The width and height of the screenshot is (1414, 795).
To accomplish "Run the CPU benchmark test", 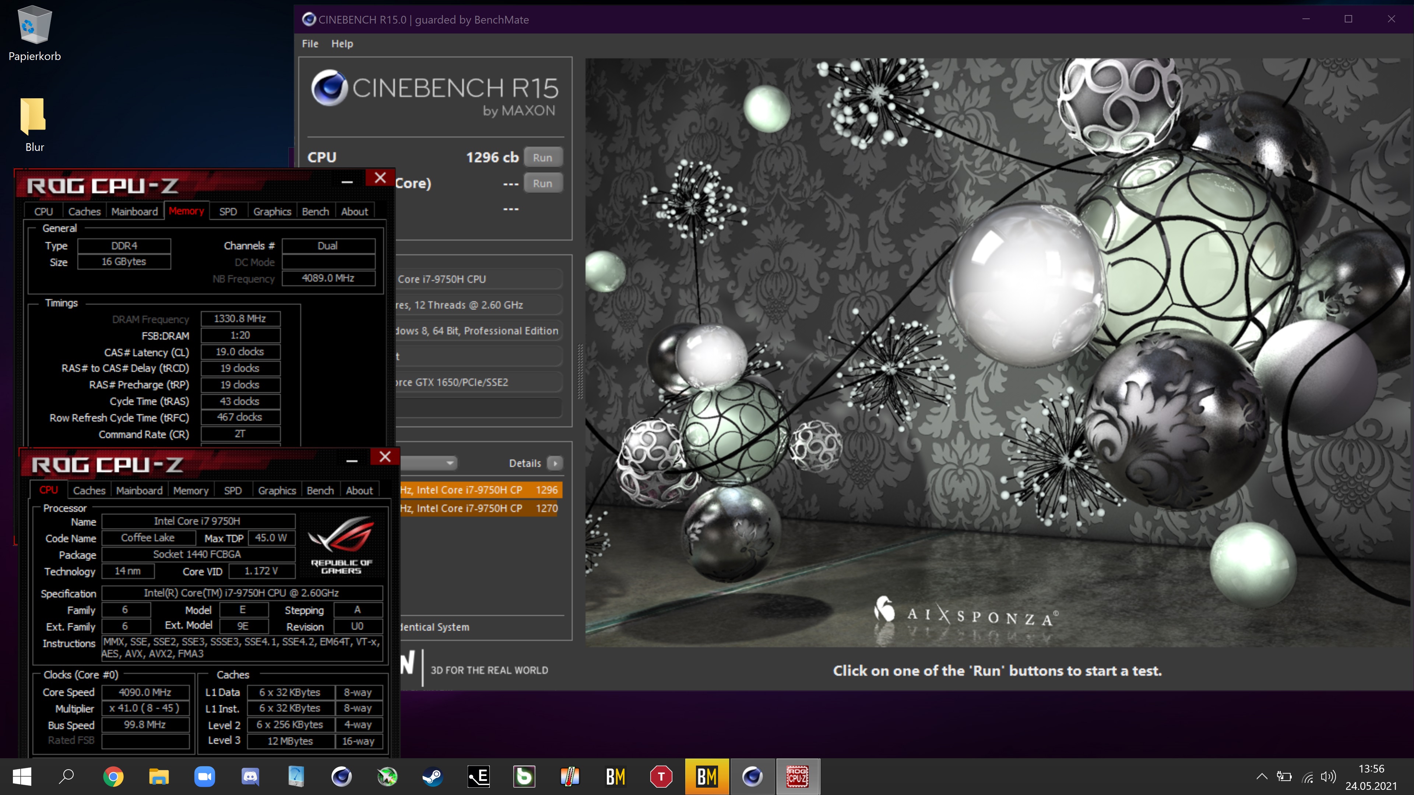I will [x=542, y=158].
